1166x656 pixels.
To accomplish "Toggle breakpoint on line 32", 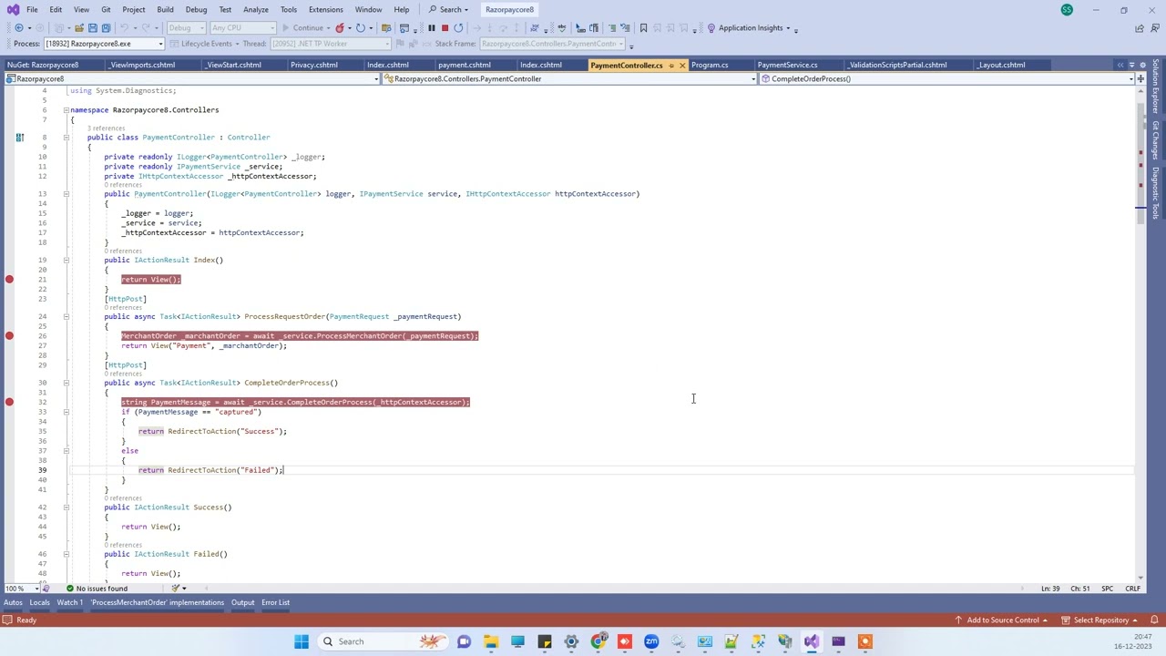I will click(x=9, y=402).
